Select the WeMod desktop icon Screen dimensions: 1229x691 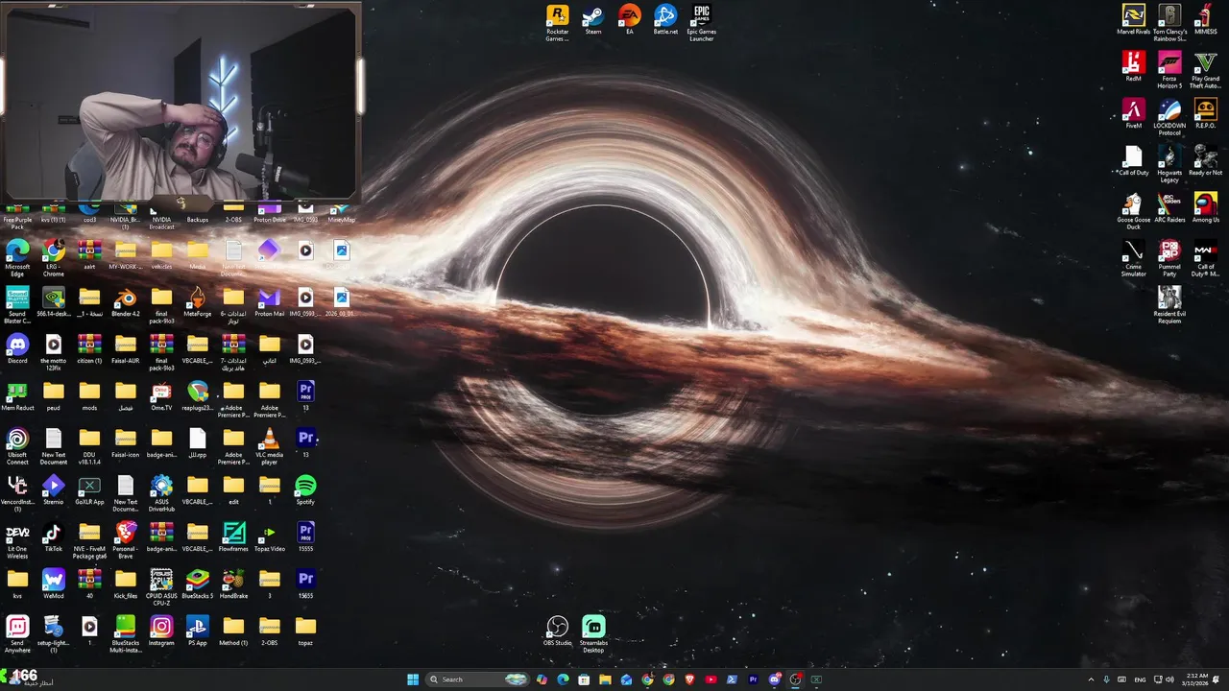point(53,584)
